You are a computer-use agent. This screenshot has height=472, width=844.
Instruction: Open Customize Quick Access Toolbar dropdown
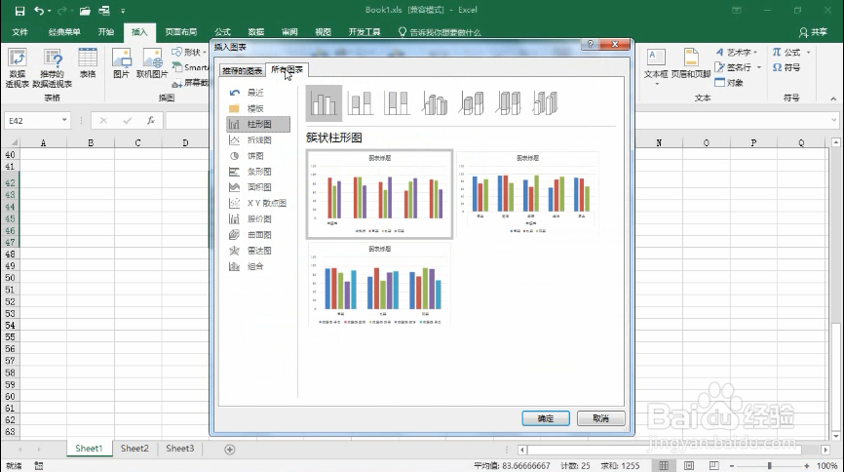(123, 10)
